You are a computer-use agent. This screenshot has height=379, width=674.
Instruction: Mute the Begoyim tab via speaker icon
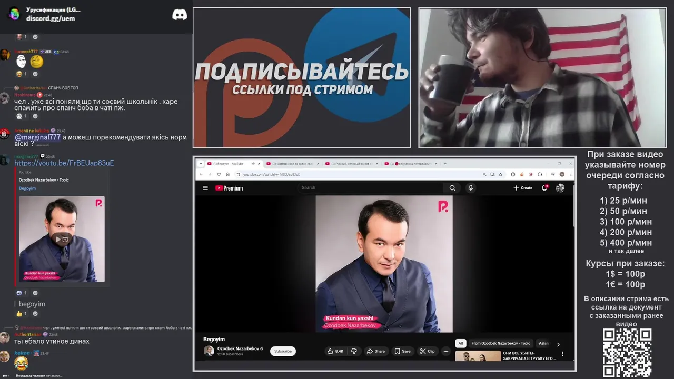click(253, 164)
